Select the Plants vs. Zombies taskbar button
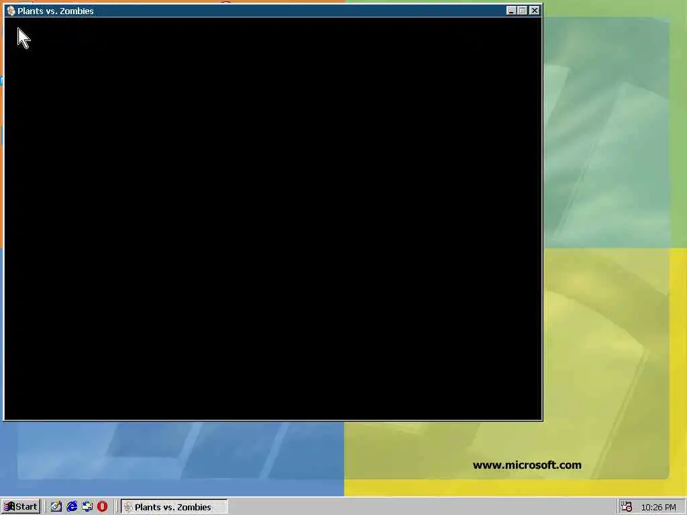Image resolution: width=687 pixels, height=515 pixels. (x=174, y=507)
